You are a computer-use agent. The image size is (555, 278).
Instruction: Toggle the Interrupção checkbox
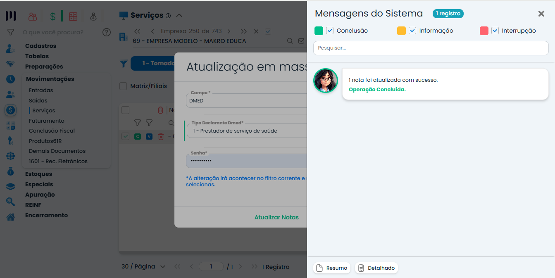pos(495,31)
